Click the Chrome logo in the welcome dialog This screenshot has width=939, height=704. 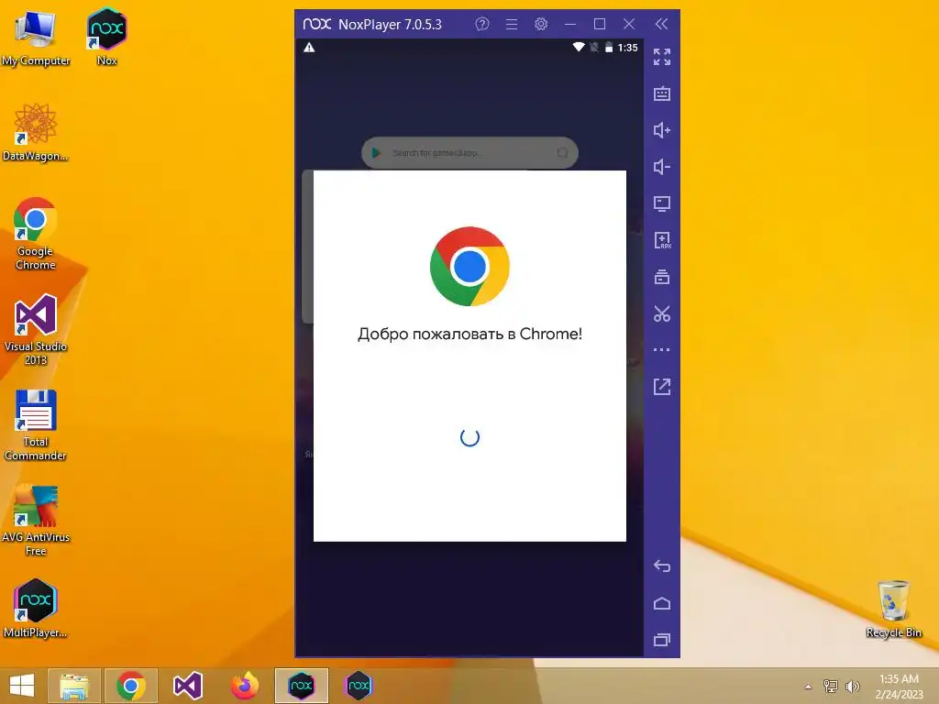pyautogui.click(x=469, y=266)
